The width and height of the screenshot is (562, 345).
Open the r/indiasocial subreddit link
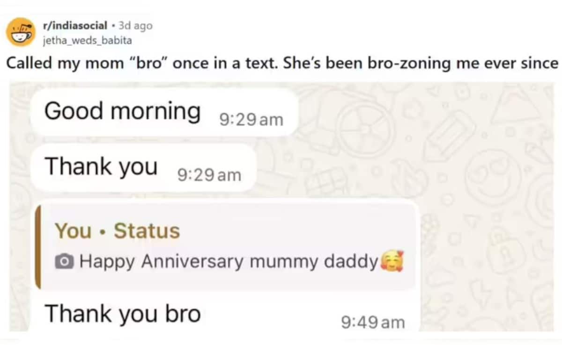point(75,26)
